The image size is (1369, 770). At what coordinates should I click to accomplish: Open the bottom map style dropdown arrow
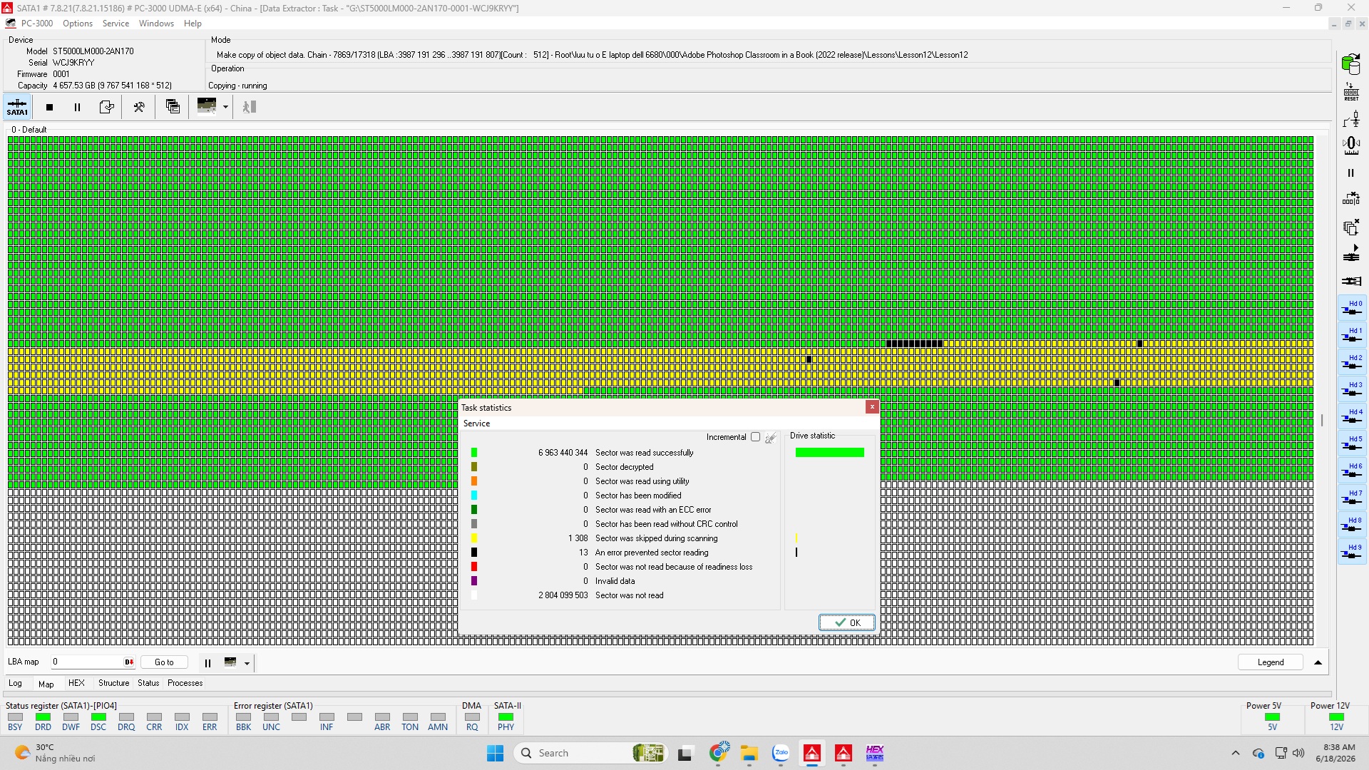click(247, 663)
